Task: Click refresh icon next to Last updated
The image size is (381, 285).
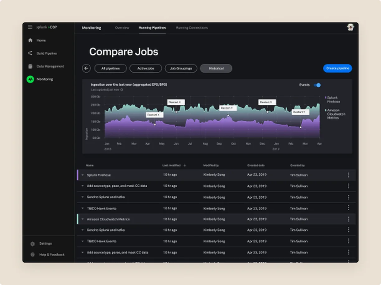Action: pos(122,90)
